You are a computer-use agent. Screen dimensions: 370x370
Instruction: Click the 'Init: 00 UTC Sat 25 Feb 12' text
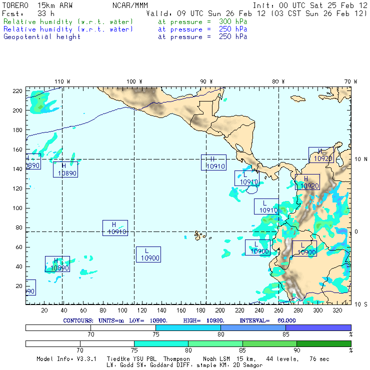click(x=310, y=5)
